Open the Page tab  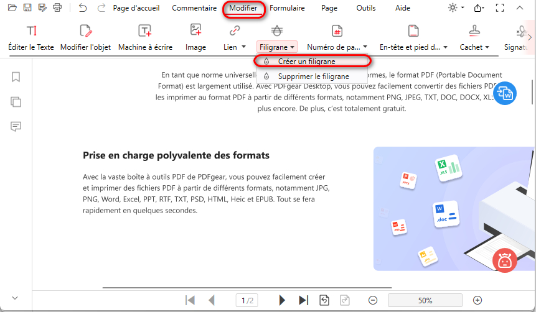(329, 8)
